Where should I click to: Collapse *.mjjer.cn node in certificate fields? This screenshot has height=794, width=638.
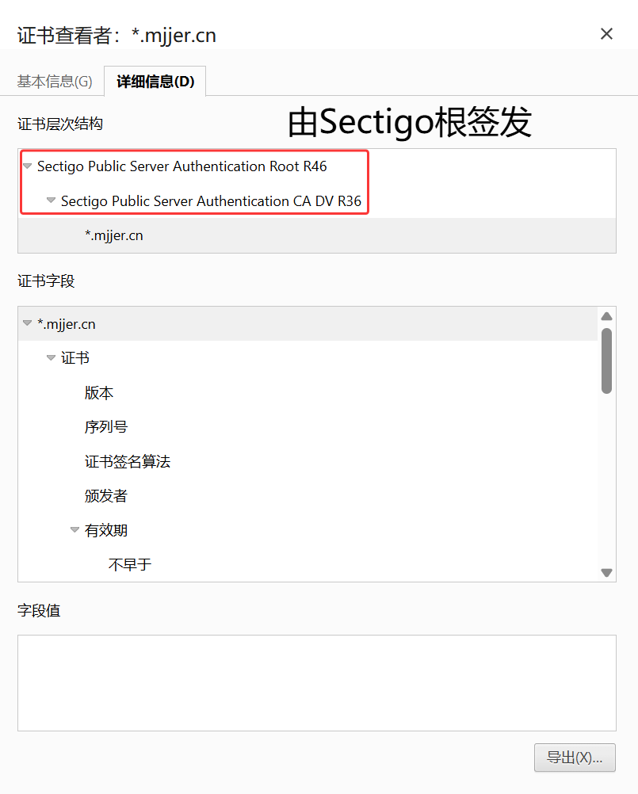[27, 323]
